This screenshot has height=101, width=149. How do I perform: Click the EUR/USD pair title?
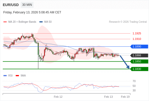pyautogui.click(x=11, y=5)
